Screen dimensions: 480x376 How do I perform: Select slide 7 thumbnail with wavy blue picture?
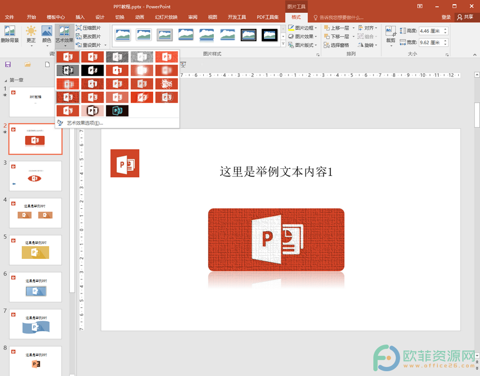(35, 324)
